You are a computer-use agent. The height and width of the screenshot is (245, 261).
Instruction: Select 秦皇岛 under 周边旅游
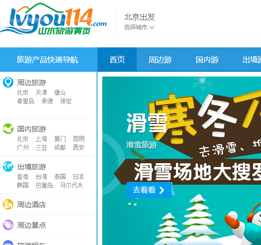[x=26, y=101]
